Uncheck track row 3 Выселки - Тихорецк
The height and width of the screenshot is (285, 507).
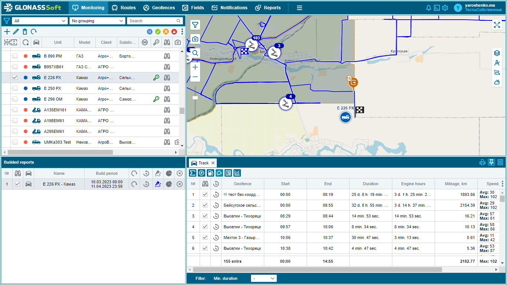[x=205, y=216]
